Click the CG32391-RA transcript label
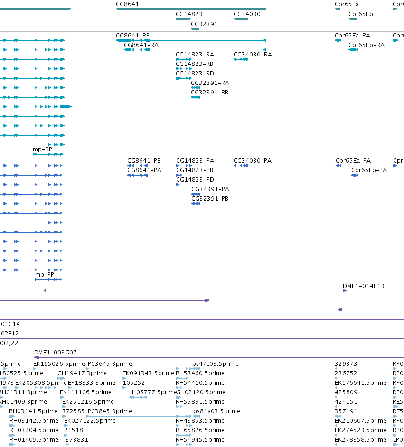 click(210, 83)
